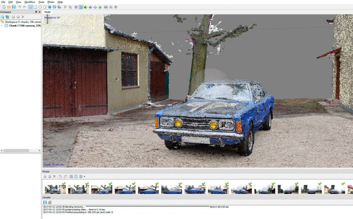Image resolution: width=353 pixels, height=219 pixels.
Task: Select the rectangle selection tool
Action: (36, 7)
